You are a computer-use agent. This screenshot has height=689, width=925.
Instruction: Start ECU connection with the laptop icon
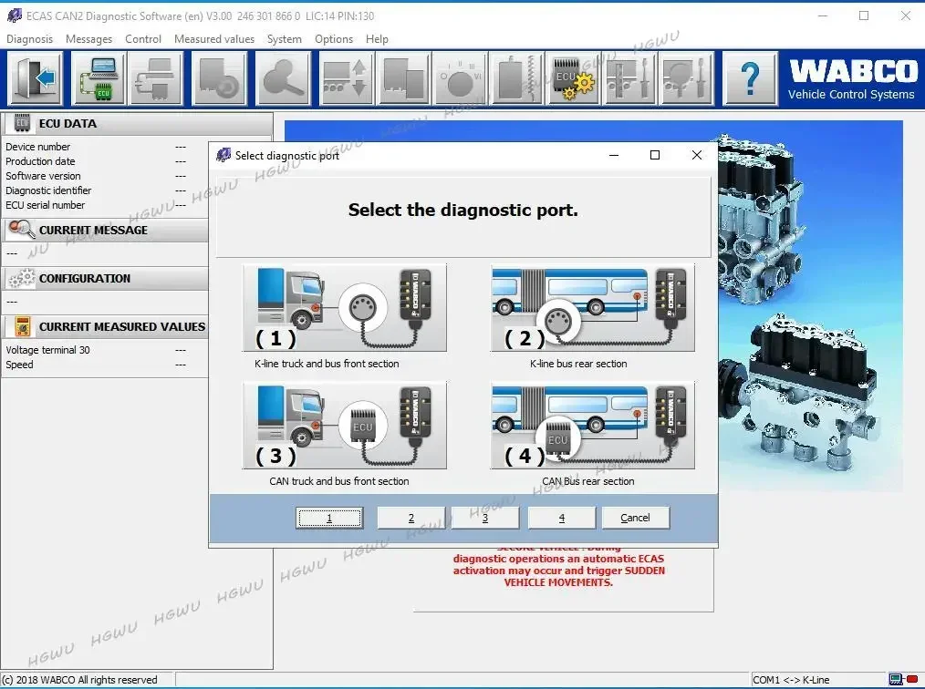99,78
